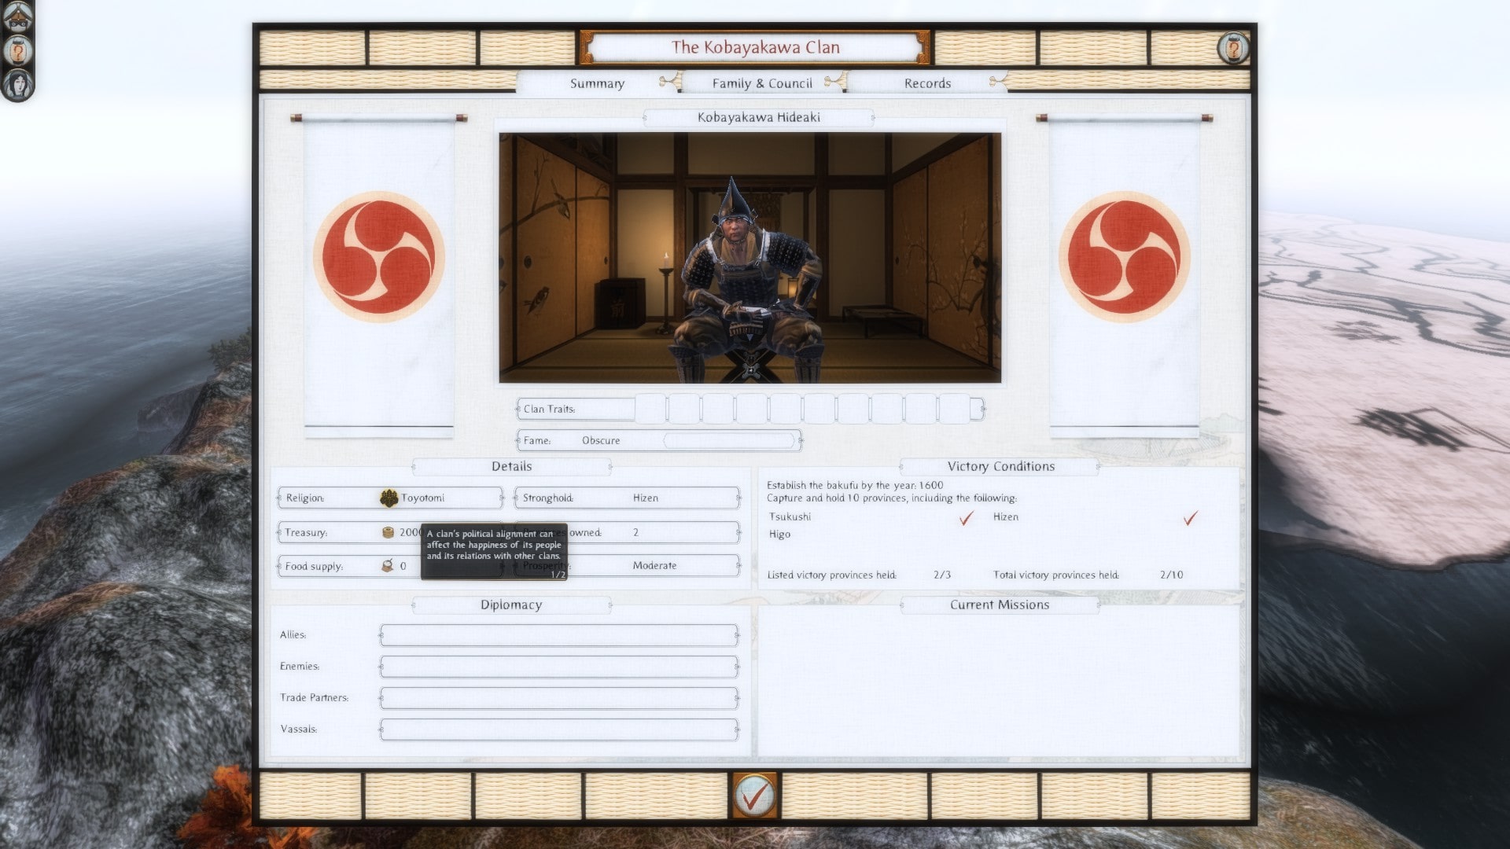This screenshot has height=849, width=1510.
Task: Click the 'Hizen' victory province entry
Action: pos(1006,516)
